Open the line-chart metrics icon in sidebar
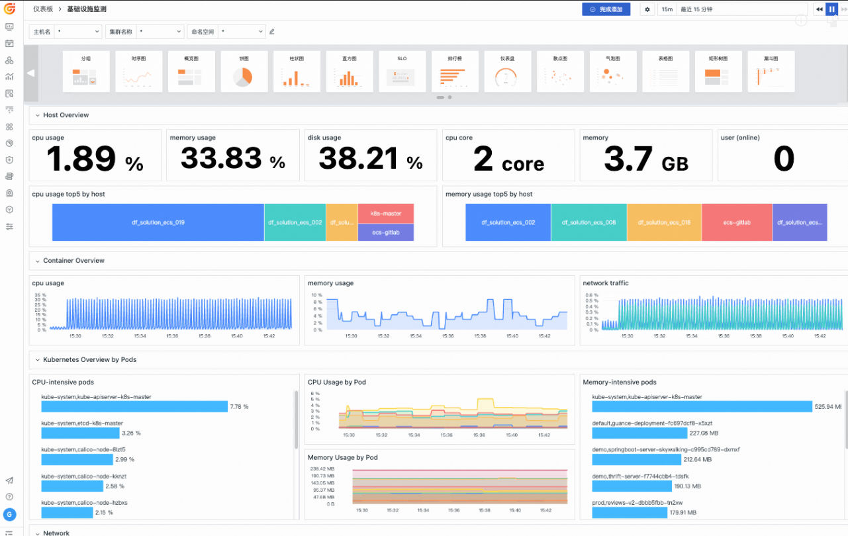This screenshot has width=848, height=536. [9, 77]
